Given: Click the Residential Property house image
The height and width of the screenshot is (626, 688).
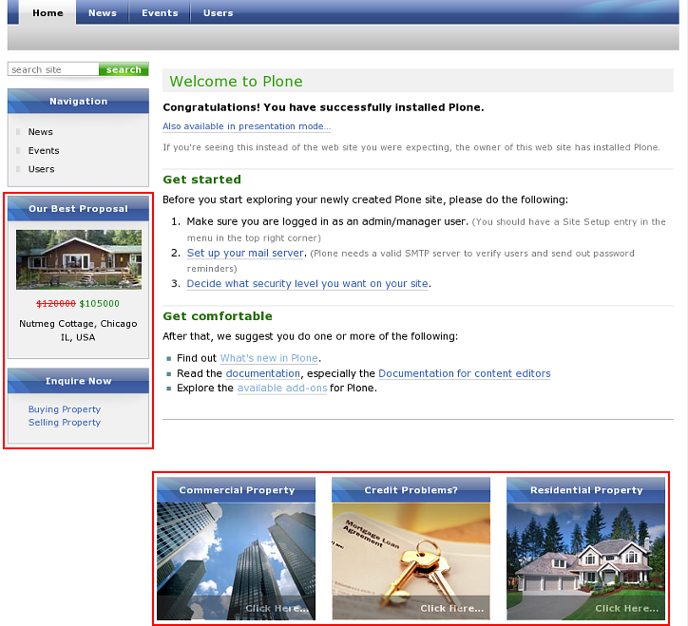Looking at the screenshot, I should pyautogui.click(x=585, y=561).
